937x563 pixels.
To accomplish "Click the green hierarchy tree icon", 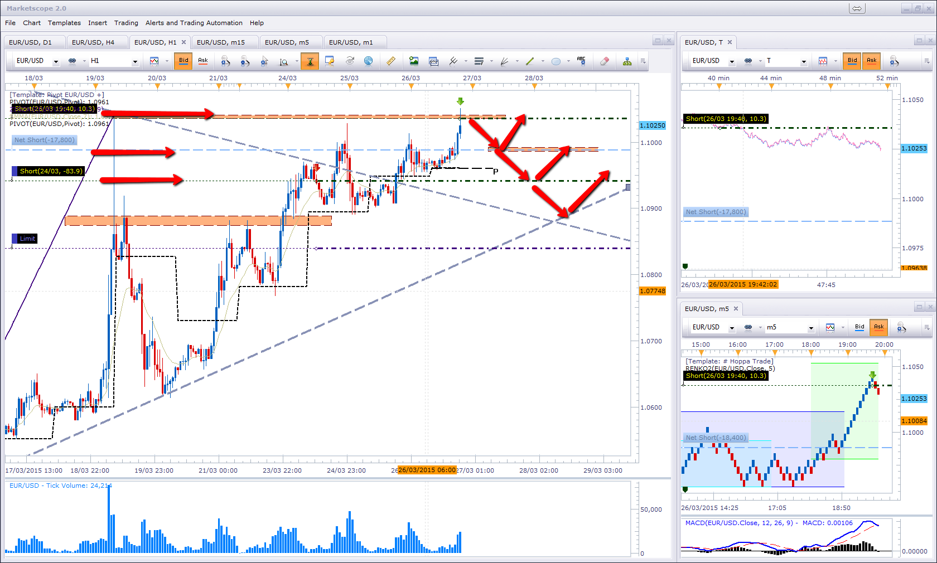I will [x=627, y=61].
